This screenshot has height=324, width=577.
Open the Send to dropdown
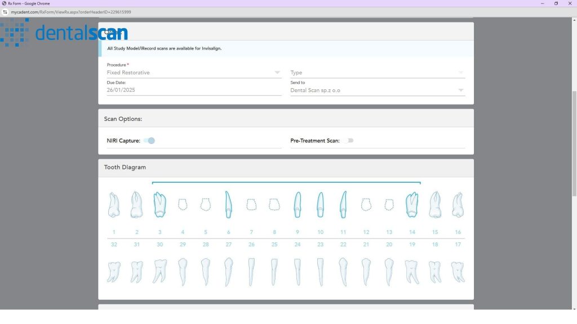[378, 91]
